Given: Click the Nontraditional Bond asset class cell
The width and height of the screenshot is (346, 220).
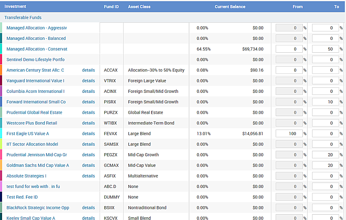Looking at the screenshot, I should [147, 208].
